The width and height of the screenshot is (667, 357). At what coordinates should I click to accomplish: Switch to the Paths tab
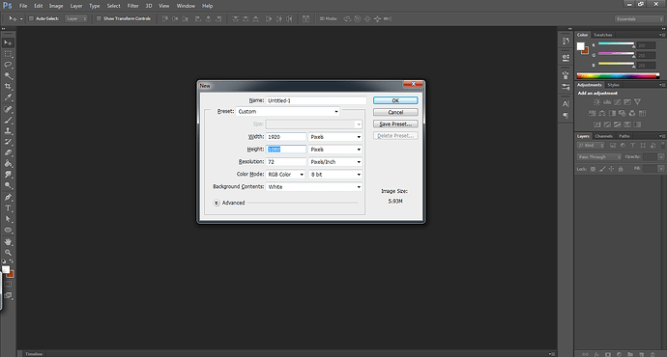pyautogui.click(x=624, y=136)
